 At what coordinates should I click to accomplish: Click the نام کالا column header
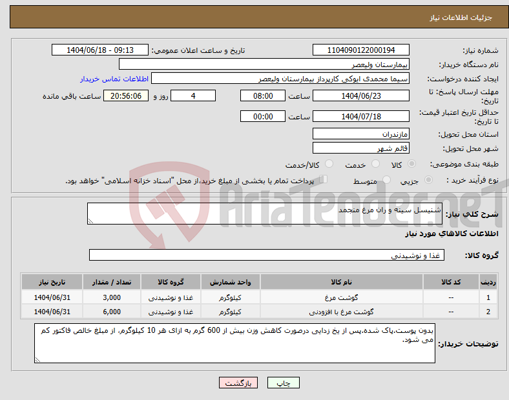click(341, 282)
